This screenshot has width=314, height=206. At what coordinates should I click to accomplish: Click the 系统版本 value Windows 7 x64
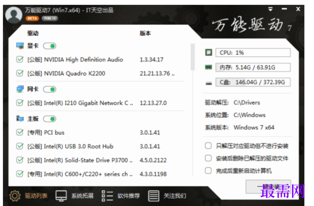click(x=254, y=128)
